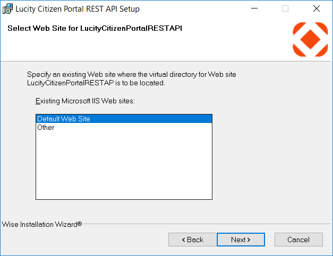Select the Other web site entry
This screenshot has width=333, height=256.
[46, 127]
